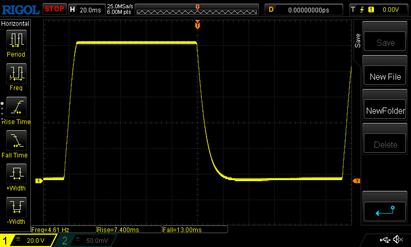The image size is (411, 247).
Task: Select the -Width measurement icon
Action: (16, 207)
